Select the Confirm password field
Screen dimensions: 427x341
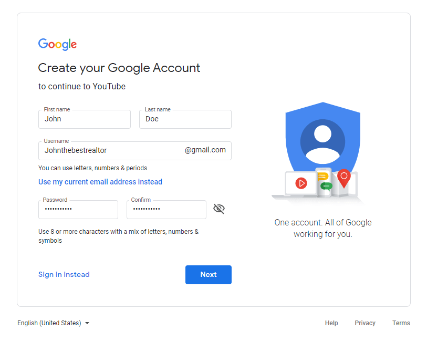pos(166,209)
